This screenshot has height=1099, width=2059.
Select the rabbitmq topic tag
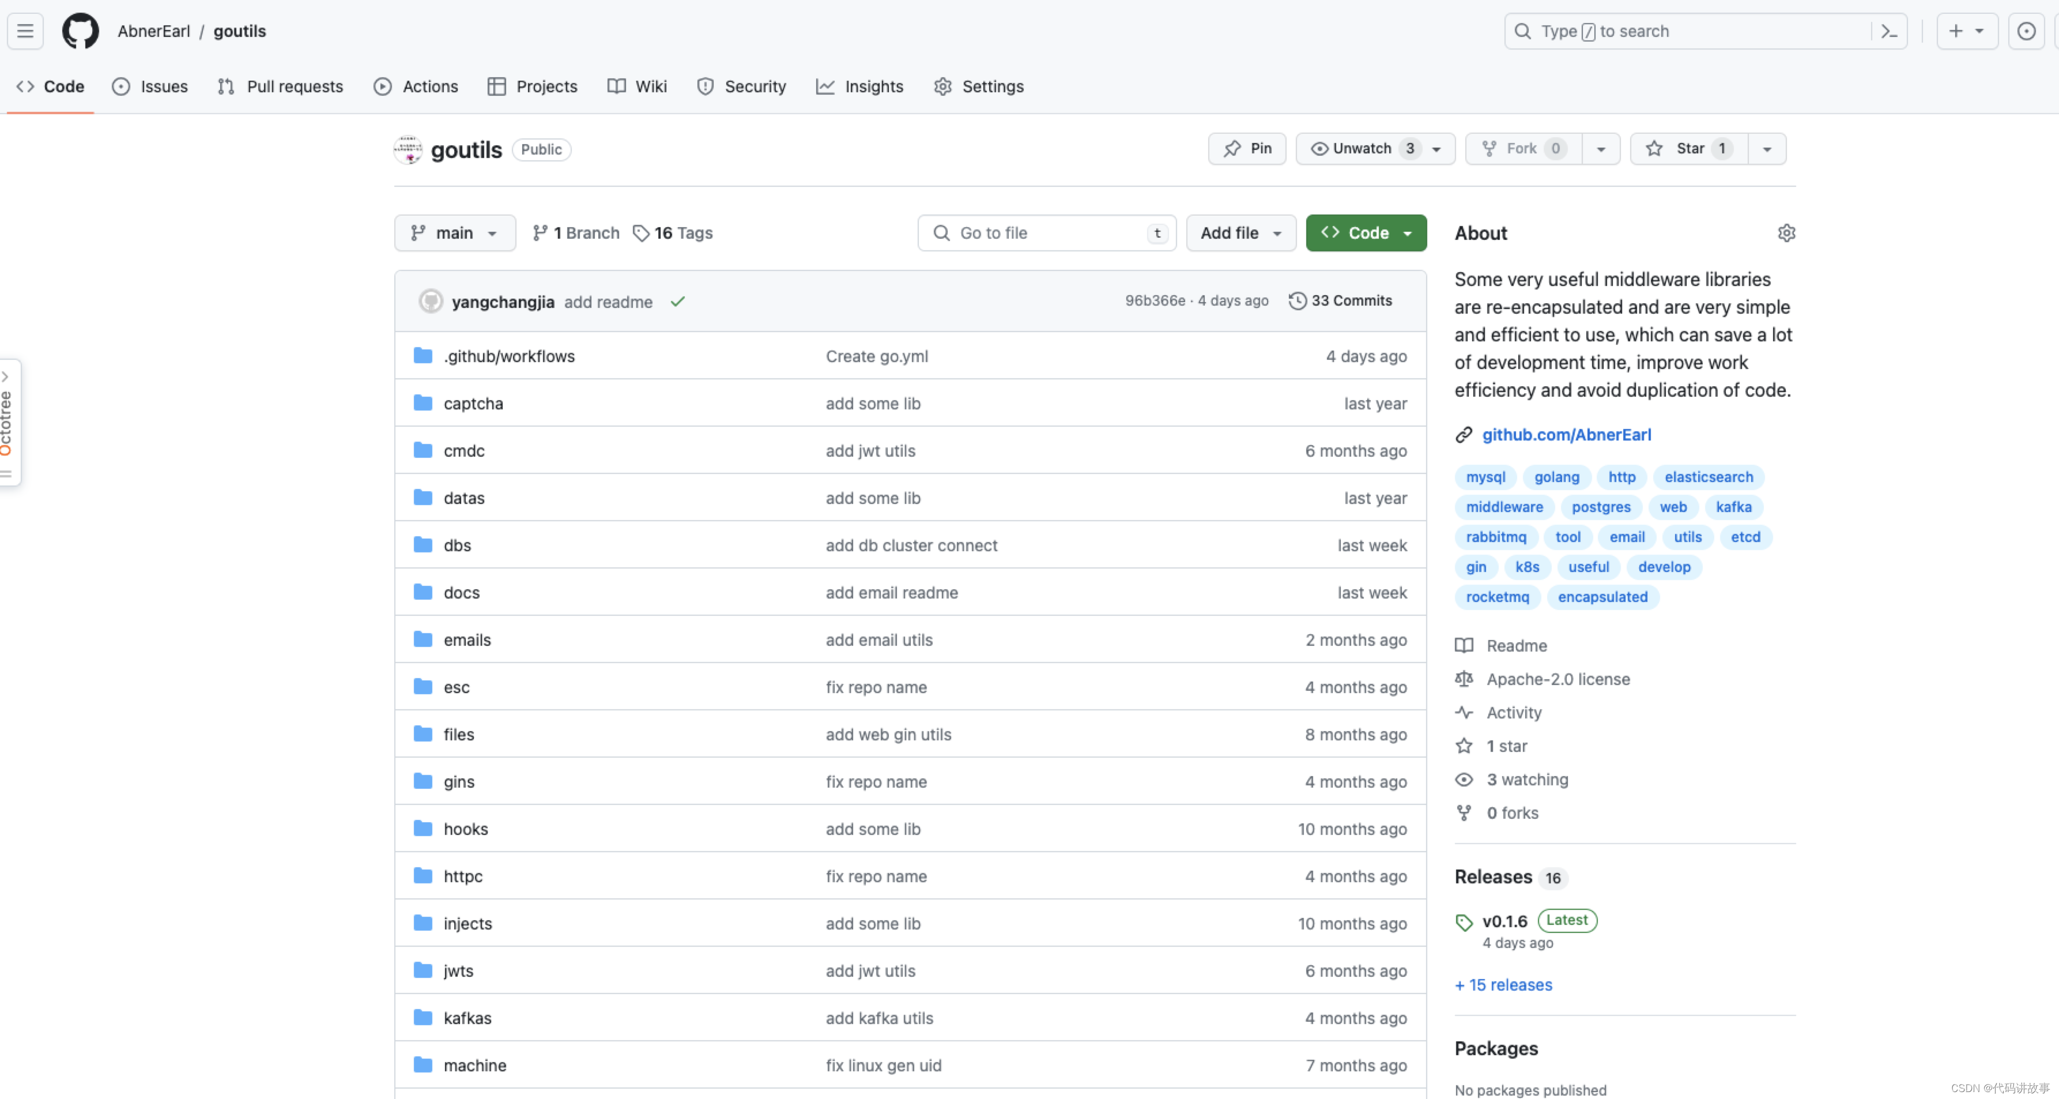coord(1495,536)
